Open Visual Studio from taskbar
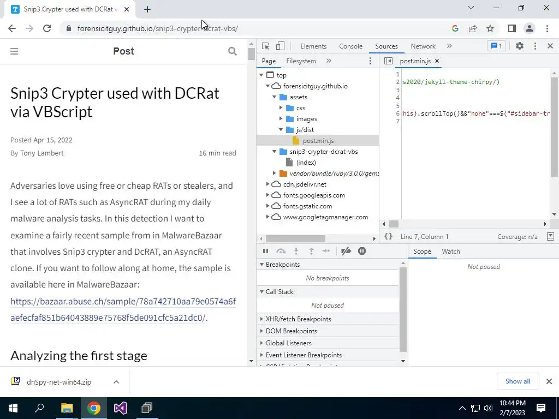Viewport: 559px width, 419px height. click(121, 408)
